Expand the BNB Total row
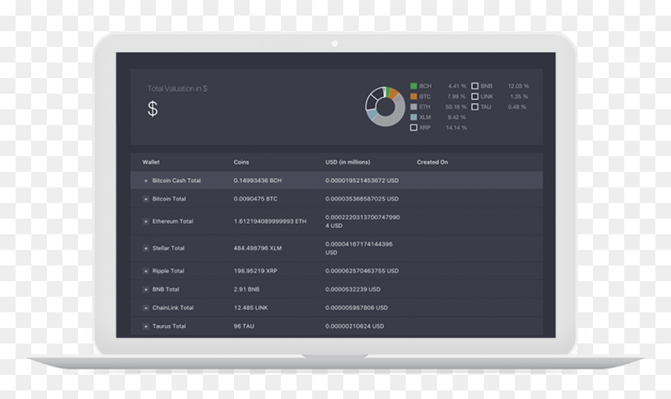671x399 pixels. (145, 290)
